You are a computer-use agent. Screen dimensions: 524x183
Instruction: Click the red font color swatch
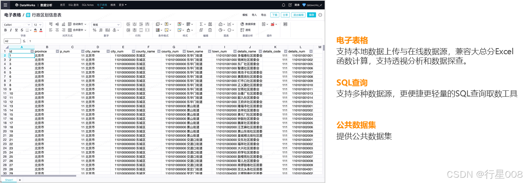click(x=41, y=30)
